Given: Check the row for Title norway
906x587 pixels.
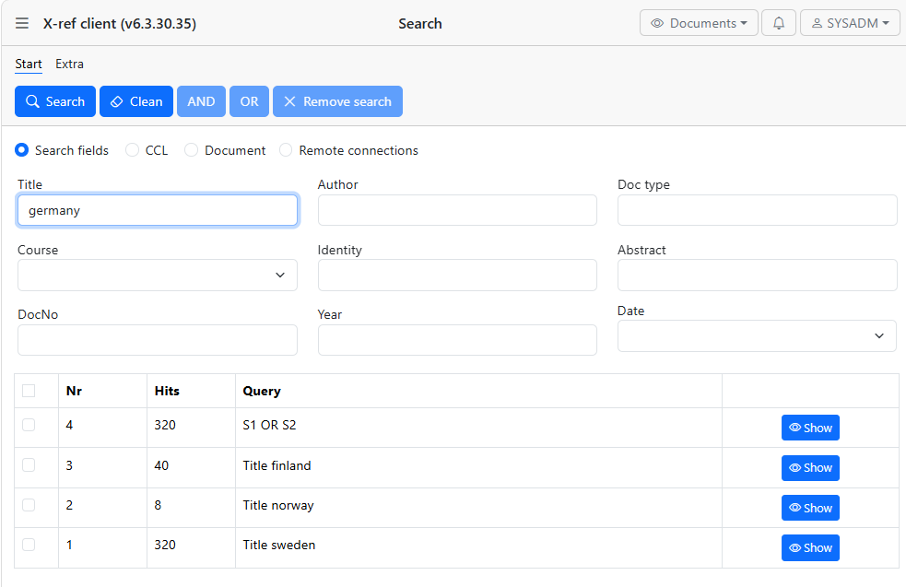Looking at the screenshot, I should coord(29,504).
